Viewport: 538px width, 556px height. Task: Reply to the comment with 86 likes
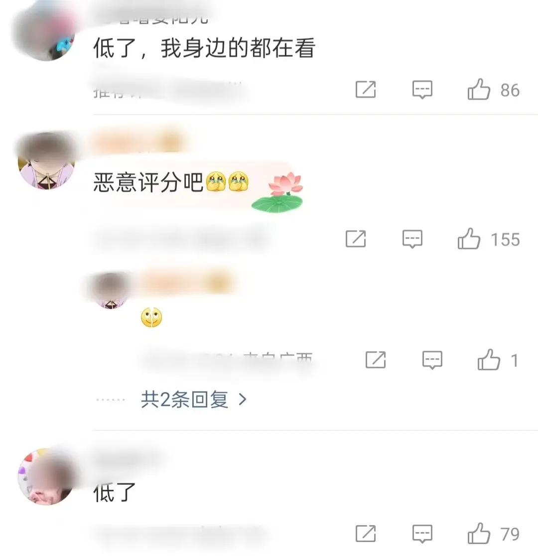tap(422, 89)
